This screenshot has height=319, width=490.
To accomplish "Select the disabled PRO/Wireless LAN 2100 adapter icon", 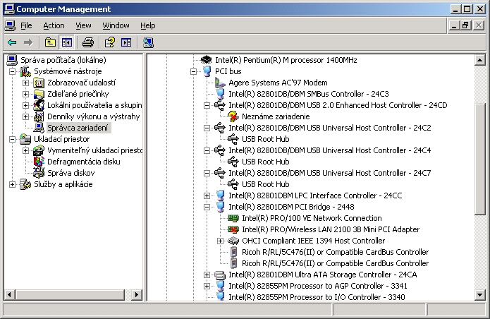I will coord(233,229).
